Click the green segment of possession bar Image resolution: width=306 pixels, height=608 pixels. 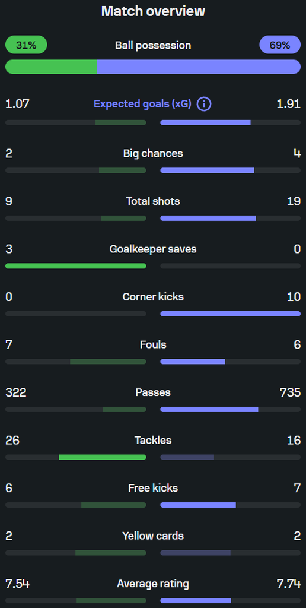[x=51, y=66]
